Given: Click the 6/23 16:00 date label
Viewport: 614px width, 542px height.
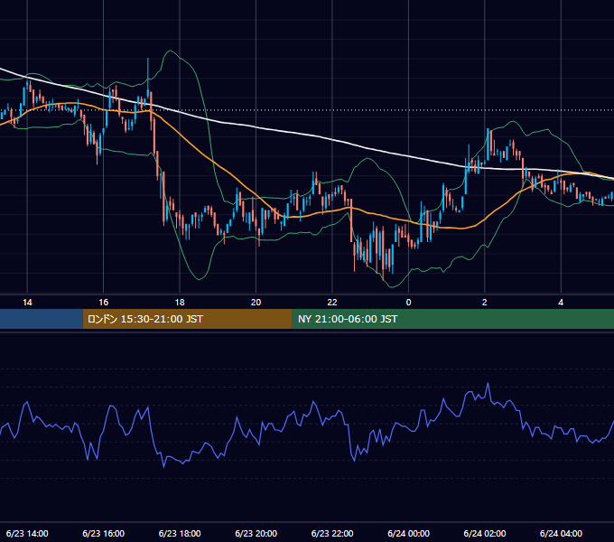Looking at the screenshot, I should pos(103,533).
